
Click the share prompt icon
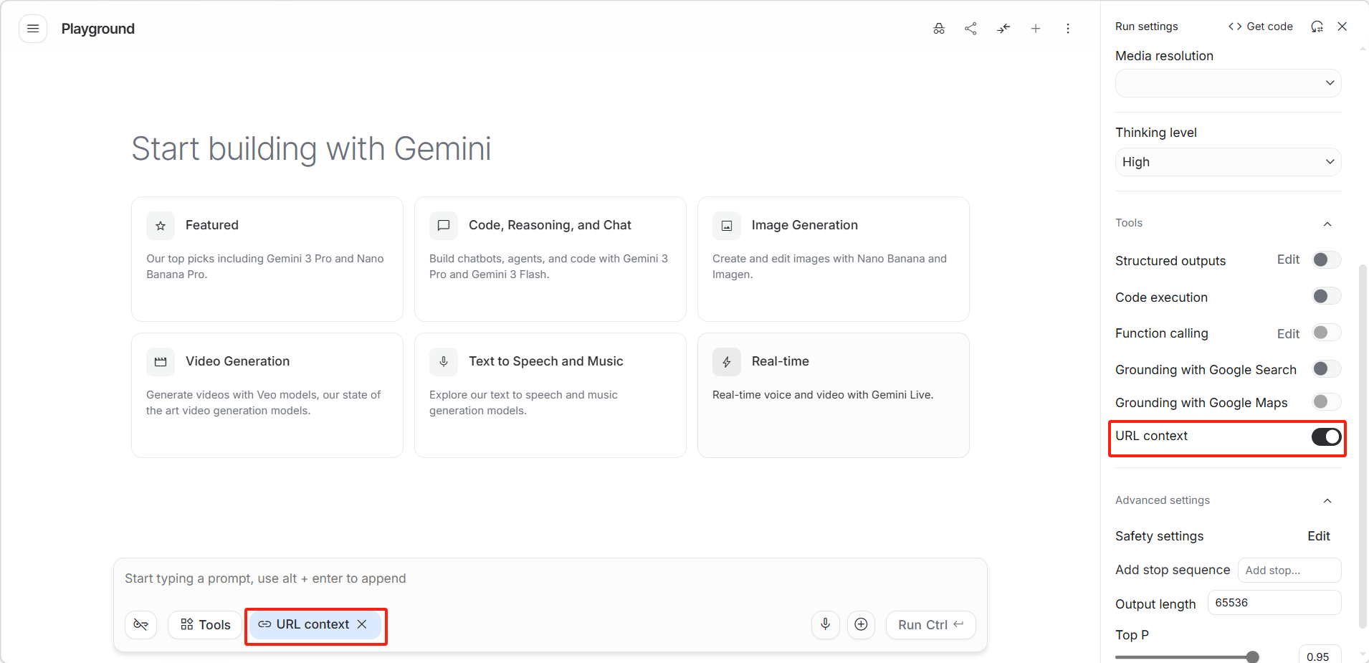pos(970,29)
